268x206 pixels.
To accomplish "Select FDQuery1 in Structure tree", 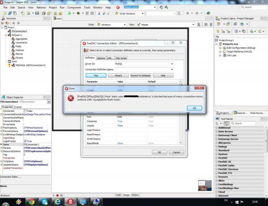I will click(x=17, y=35).
